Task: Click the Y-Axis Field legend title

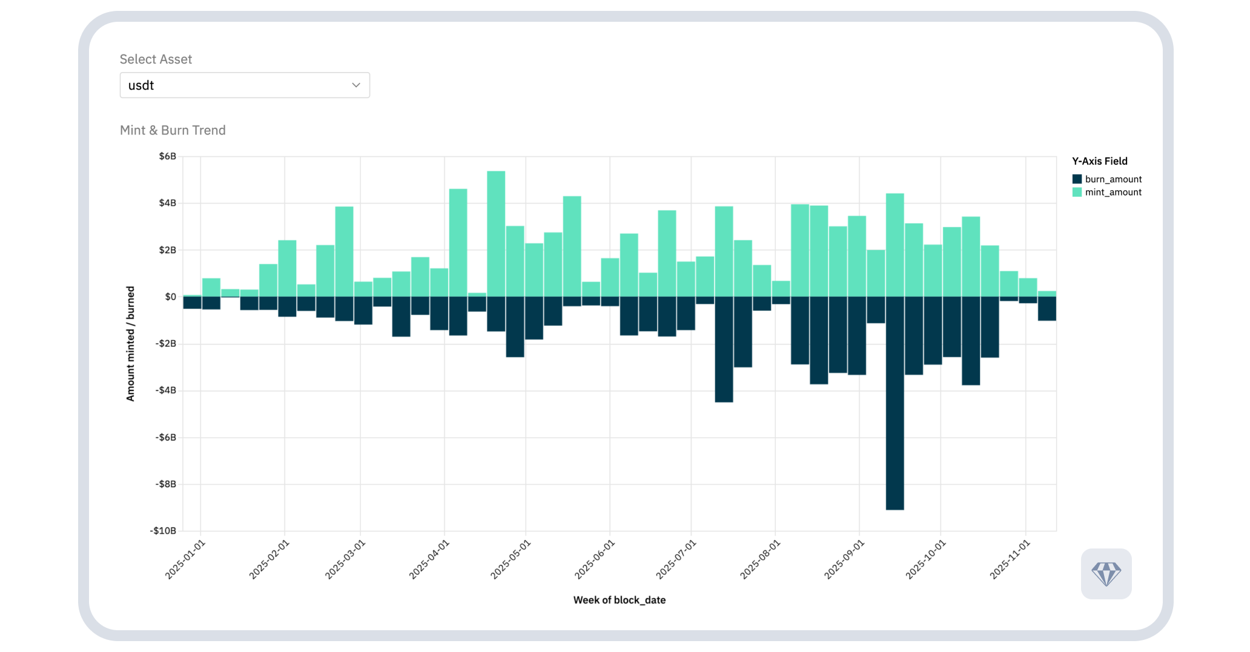Action: click(x=1099, y=161)
